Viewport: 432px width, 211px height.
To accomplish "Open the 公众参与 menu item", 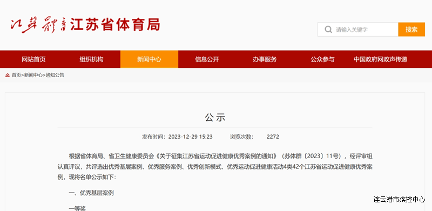I will tap(322, 59).
